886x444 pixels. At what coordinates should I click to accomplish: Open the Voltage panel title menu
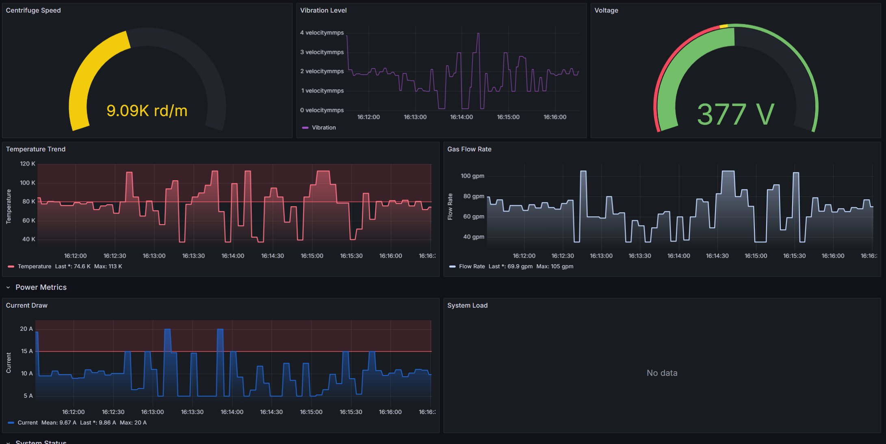pyautogui.click(x=606, y=10)
